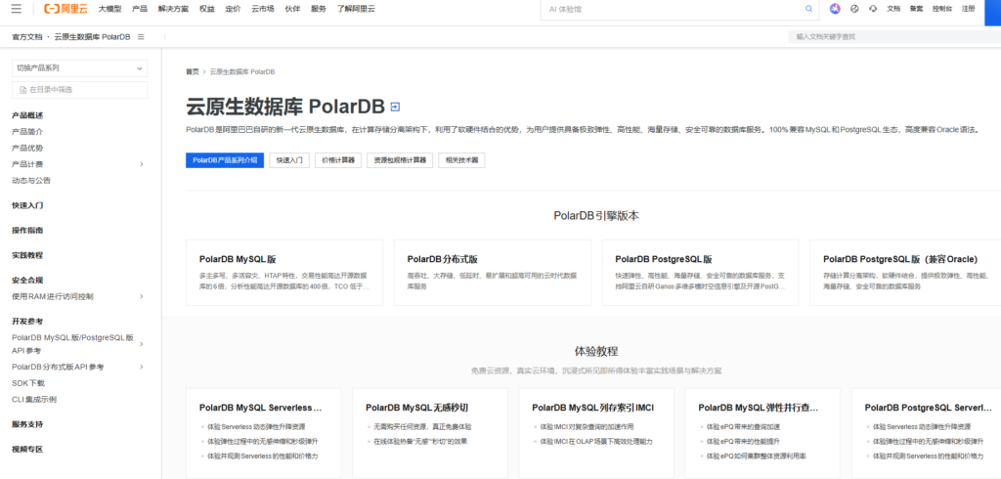Focus the AI 体验馆 search field

[x=671, y=9]
